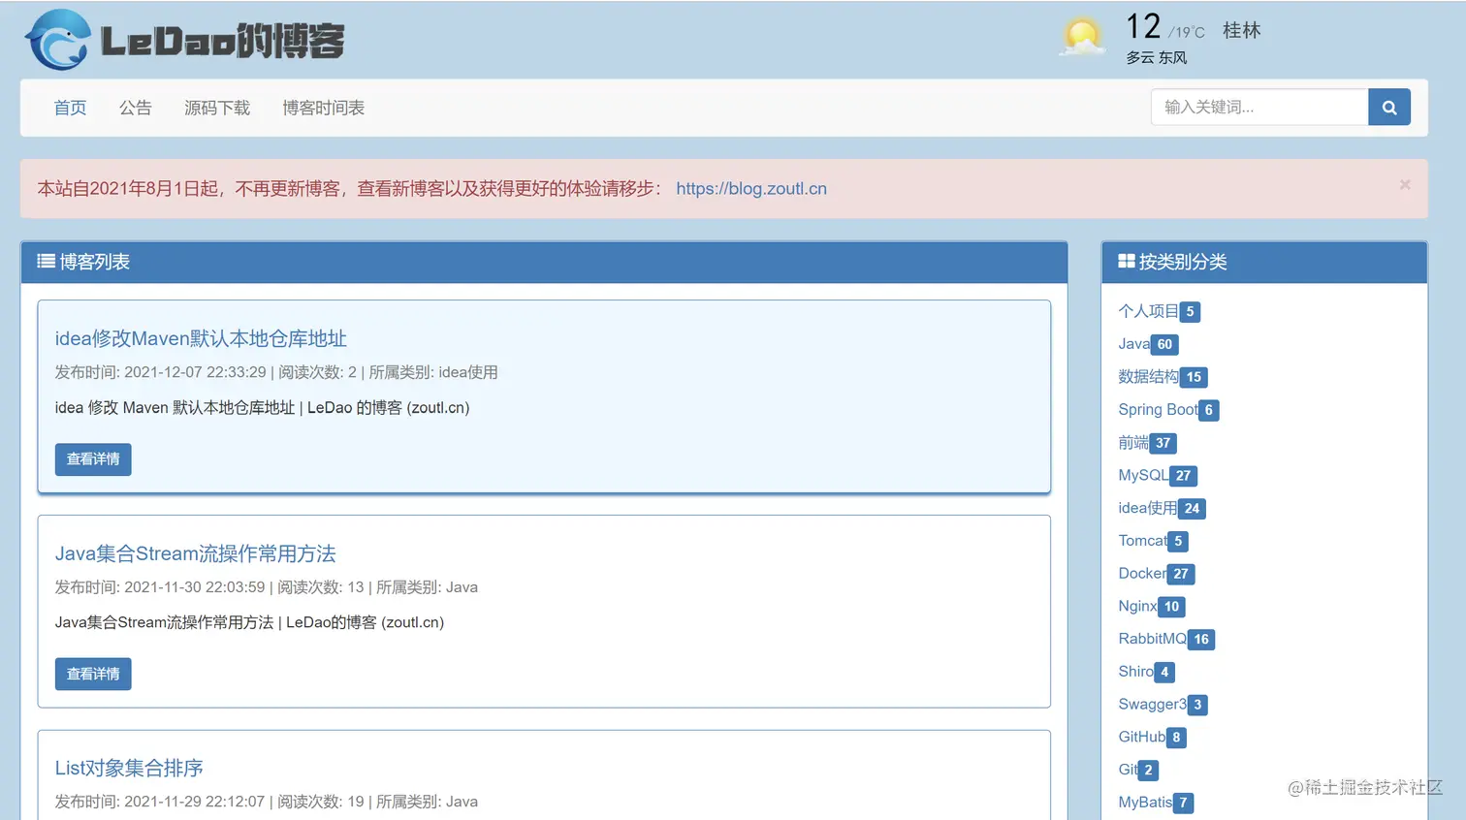
Task: Select the 前端 category
Action: 1133,443
